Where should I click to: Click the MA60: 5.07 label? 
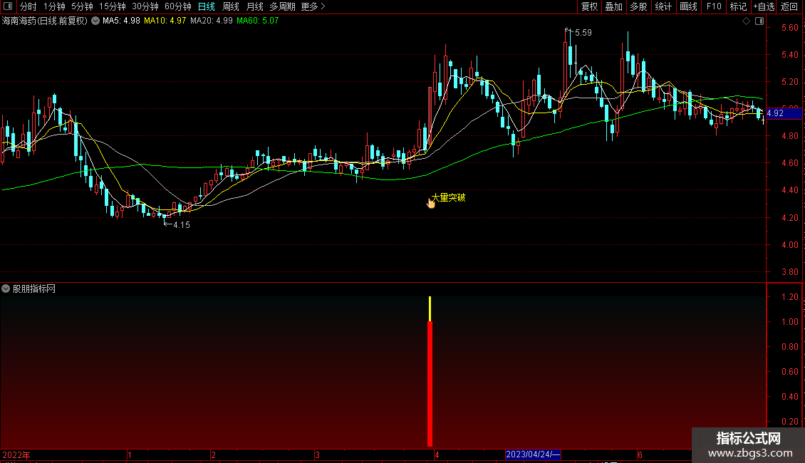point(257,21)
